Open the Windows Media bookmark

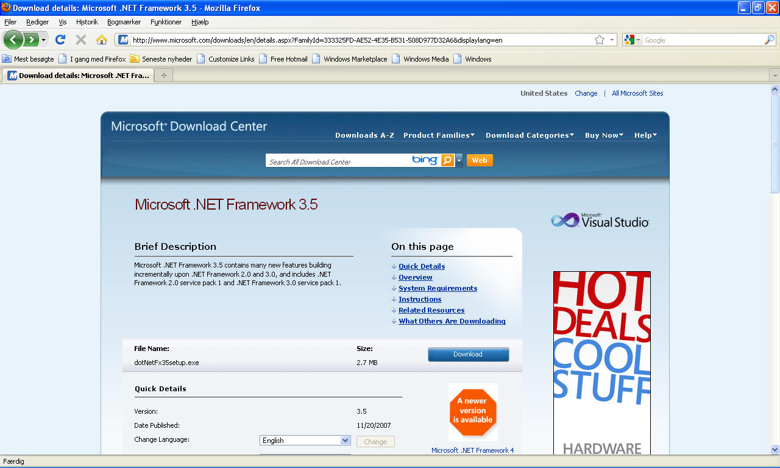click(420, 59)
